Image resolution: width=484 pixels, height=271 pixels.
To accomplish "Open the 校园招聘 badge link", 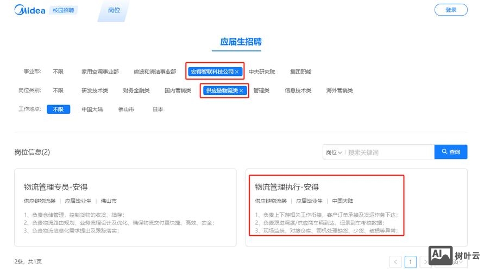I will click(x=63, y=10).
